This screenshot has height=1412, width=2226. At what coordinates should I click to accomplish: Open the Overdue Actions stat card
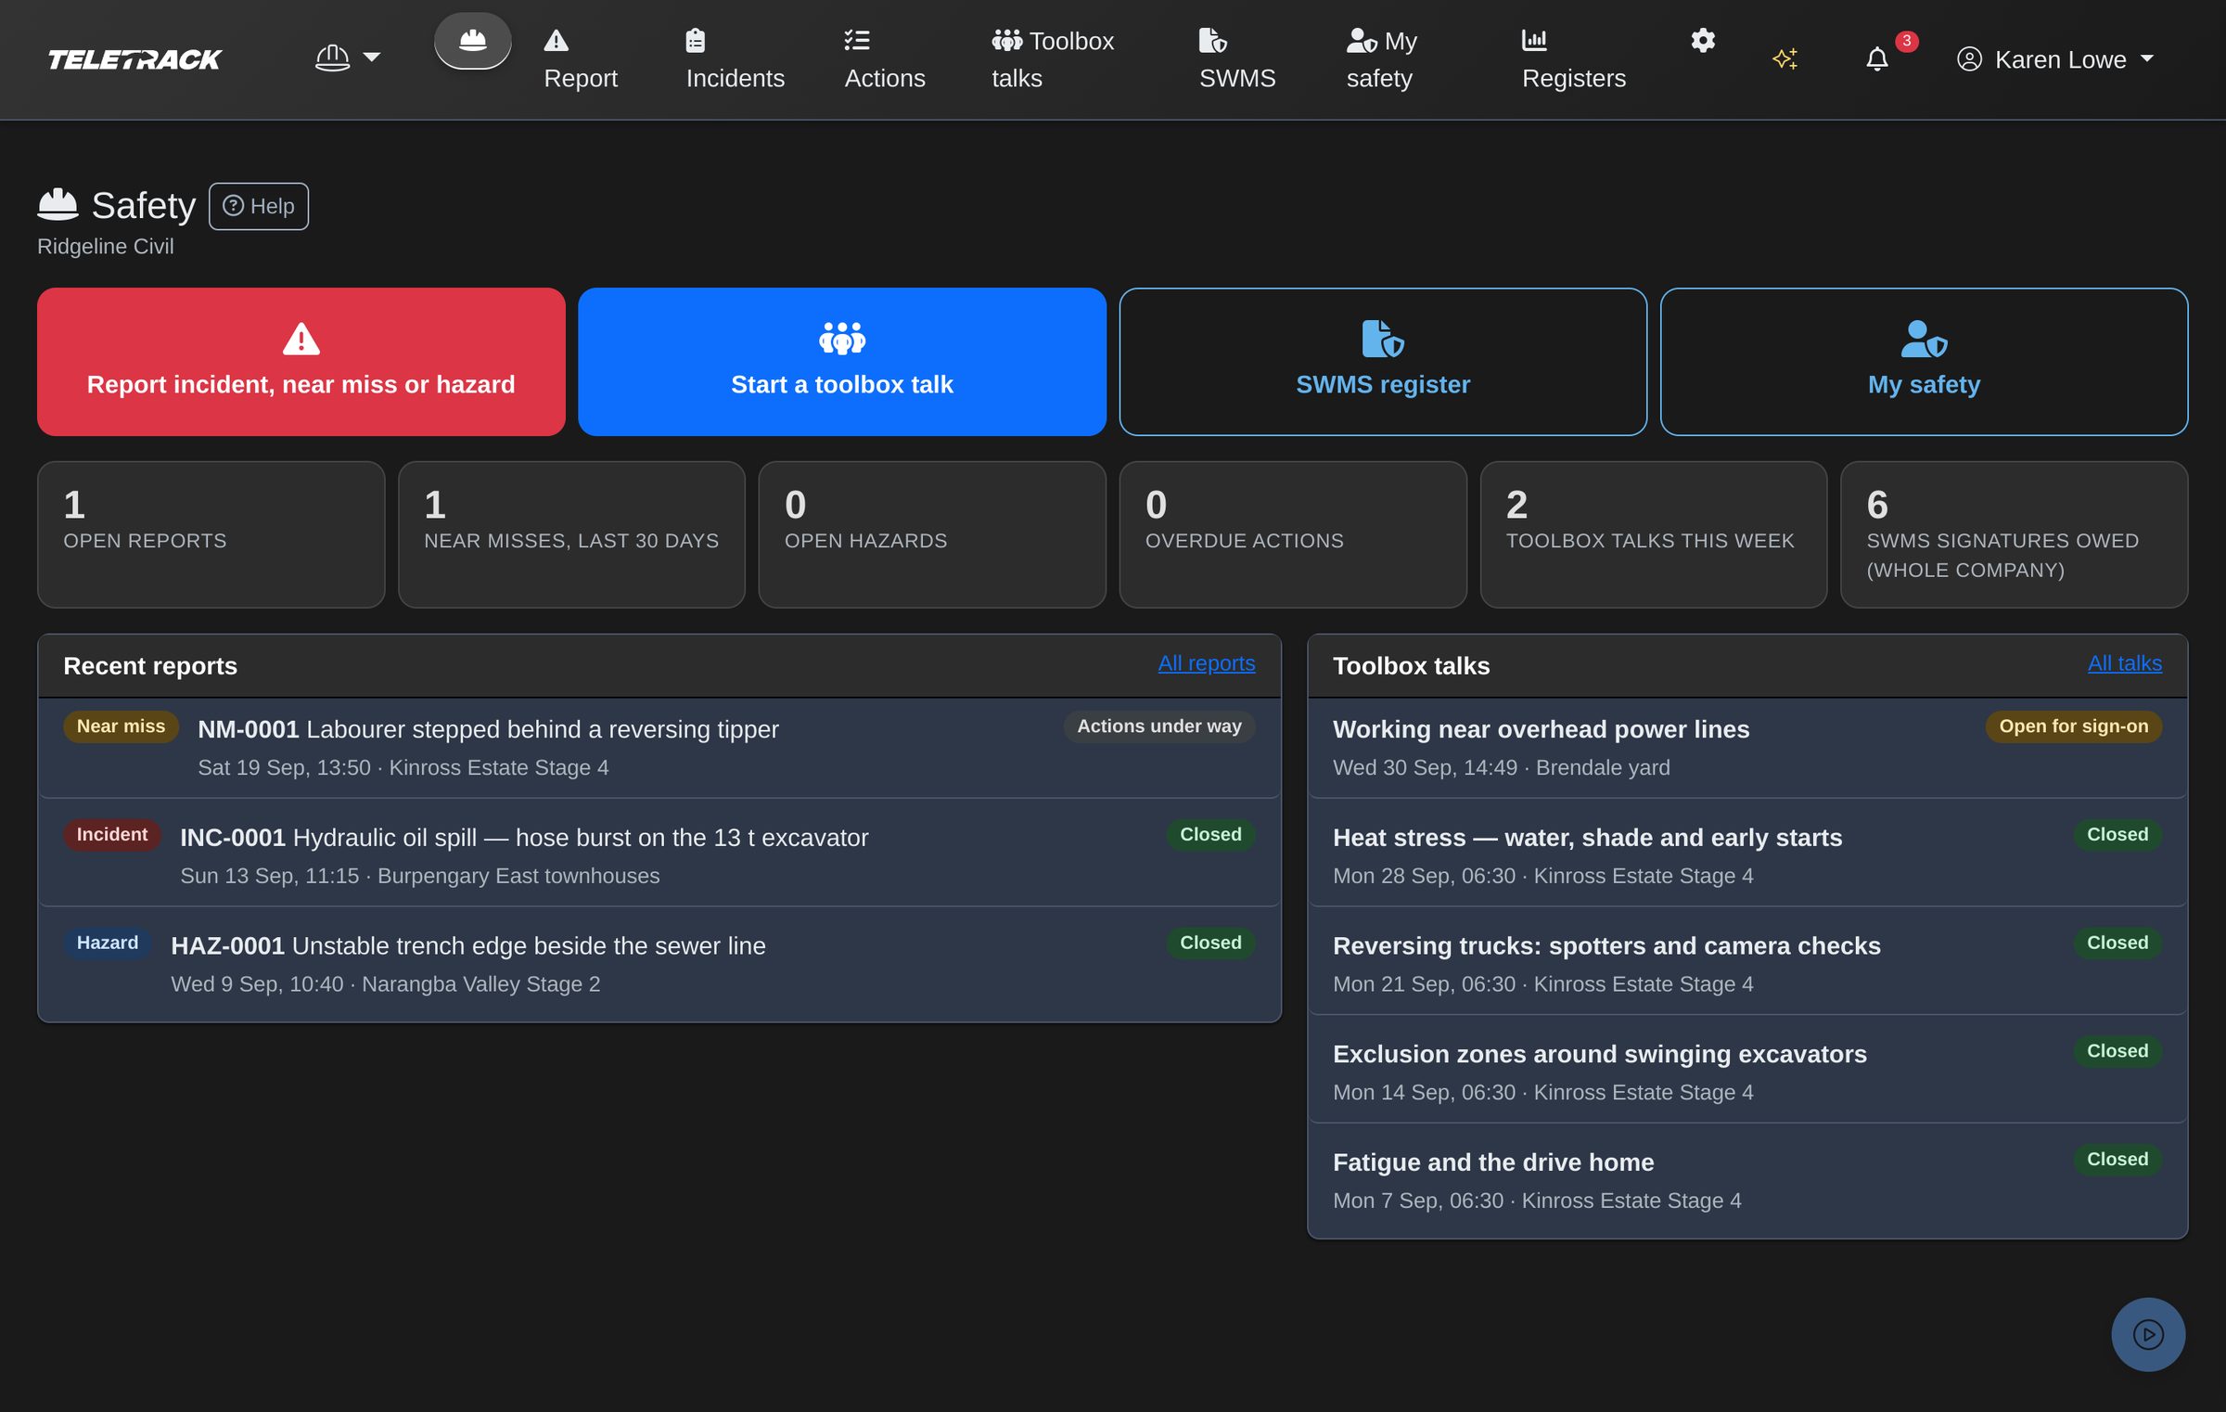[x=1292, y=534]
